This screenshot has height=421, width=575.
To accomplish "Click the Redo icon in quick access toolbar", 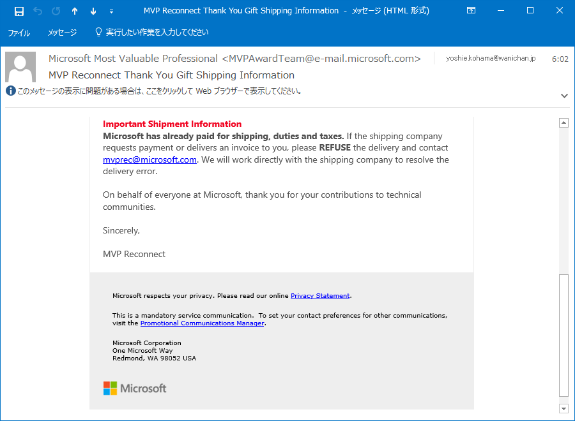I will pos(56,11).
